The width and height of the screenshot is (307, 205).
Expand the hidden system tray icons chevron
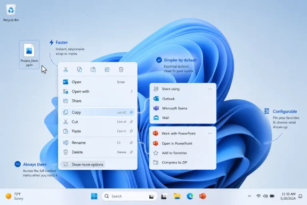[249, 196]
